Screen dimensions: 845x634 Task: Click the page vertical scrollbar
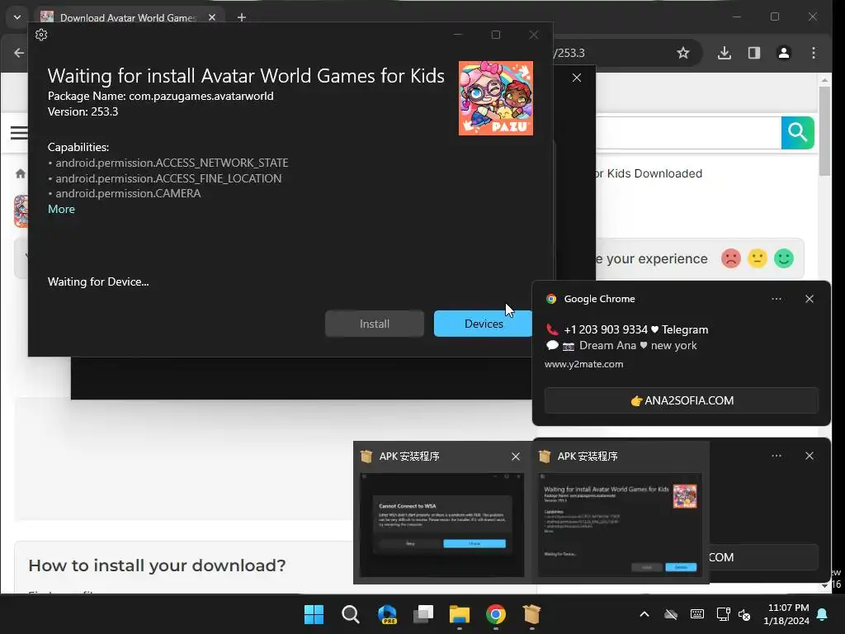click(824, 130)
